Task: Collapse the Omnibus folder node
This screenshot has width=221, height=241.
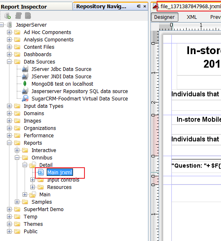Action: [x=17, y=157]
